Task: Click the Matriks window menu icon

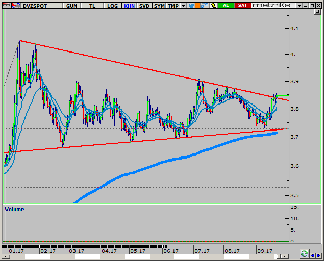Action: [7, 6]
